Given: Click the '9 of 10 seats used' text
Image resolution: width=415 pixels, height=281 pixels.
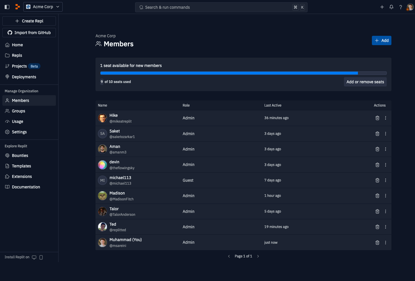Looking at the screenshot, I should 116,82.
